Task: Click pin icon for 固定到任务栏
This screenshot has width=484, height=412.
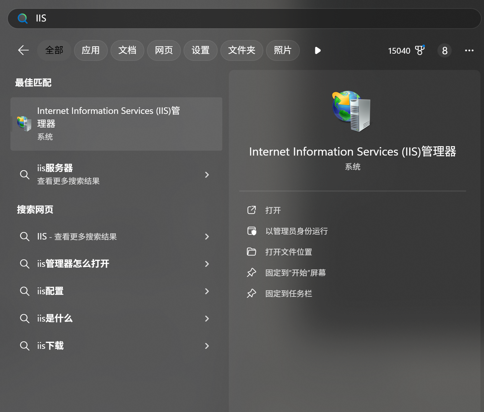Action: tap(252, 293)
